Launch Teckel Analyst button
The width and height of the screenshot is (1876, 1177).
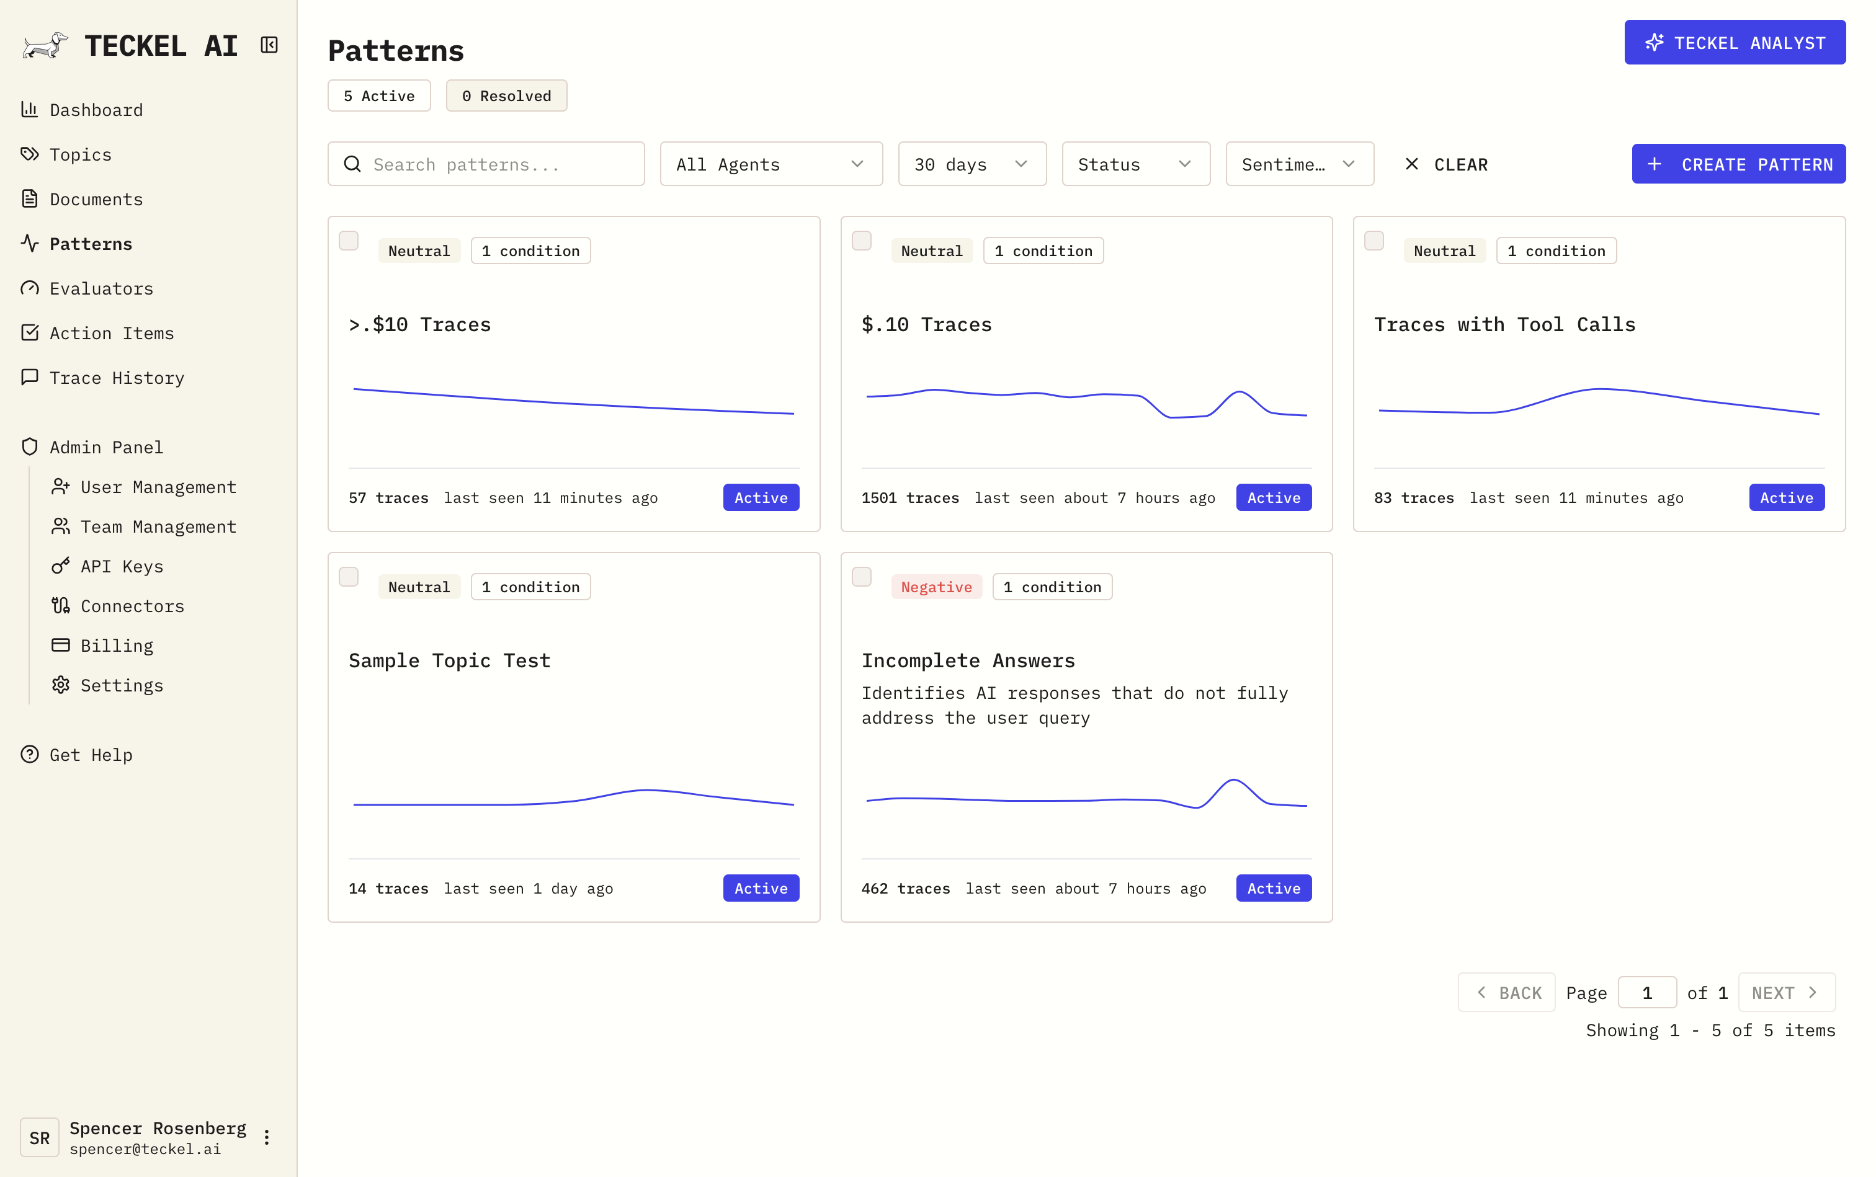pos(1735,43)
